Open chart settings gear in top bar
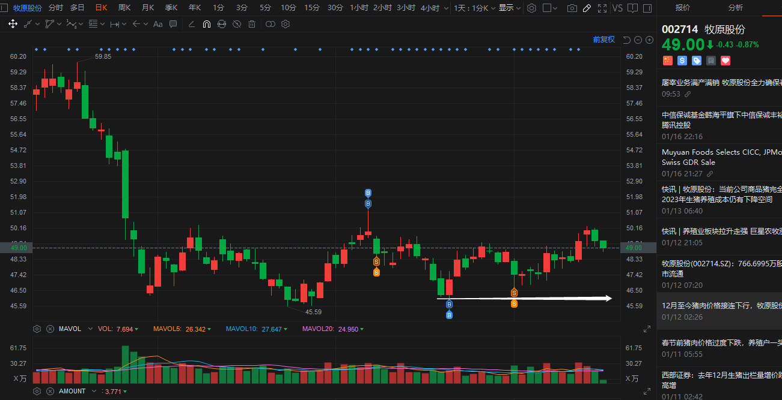The height and width of the screenshot is (400, 782). (x=531, y=8)
